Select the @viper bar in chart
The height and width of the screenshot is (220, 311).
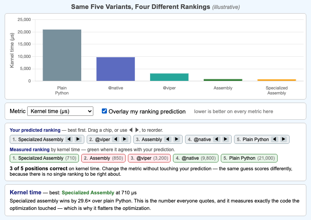click(x=169, y=77)
